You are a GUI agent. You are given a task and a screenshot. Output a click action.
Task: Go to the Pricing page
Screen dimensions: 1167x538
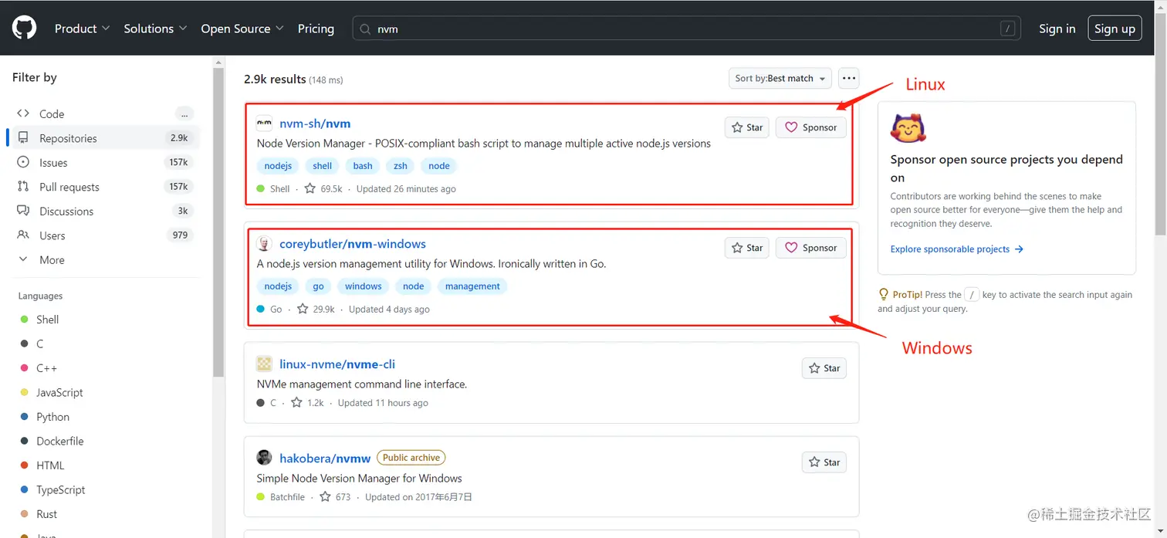[x=316, y=29]
